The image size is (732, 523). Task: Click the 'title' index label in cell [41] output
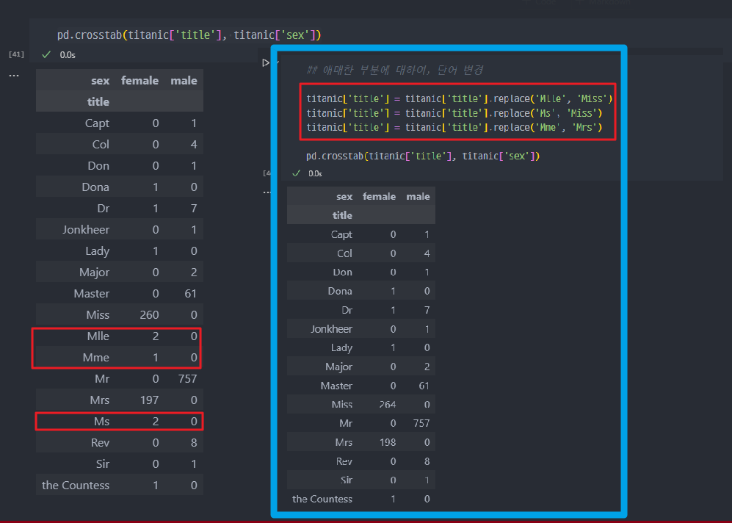coord(98,102)
